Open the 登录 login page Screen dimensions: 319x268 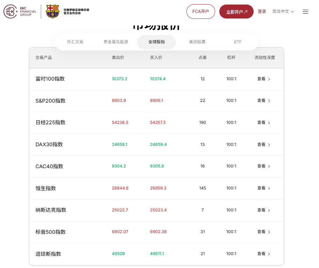point(262,11)
